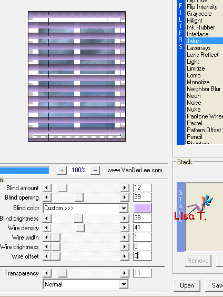This screenshot has width=223, height=297.
Task: Select Lens Reflect filter from list
Action: [202, 55]
